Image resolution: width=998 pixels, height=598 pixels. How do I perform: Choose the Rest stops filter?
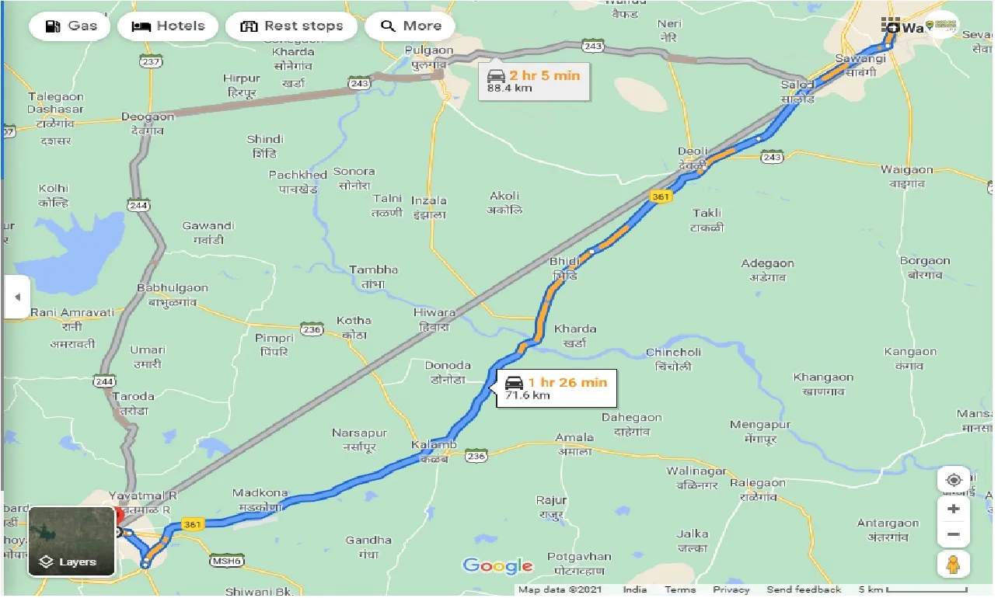pos(291,26)
